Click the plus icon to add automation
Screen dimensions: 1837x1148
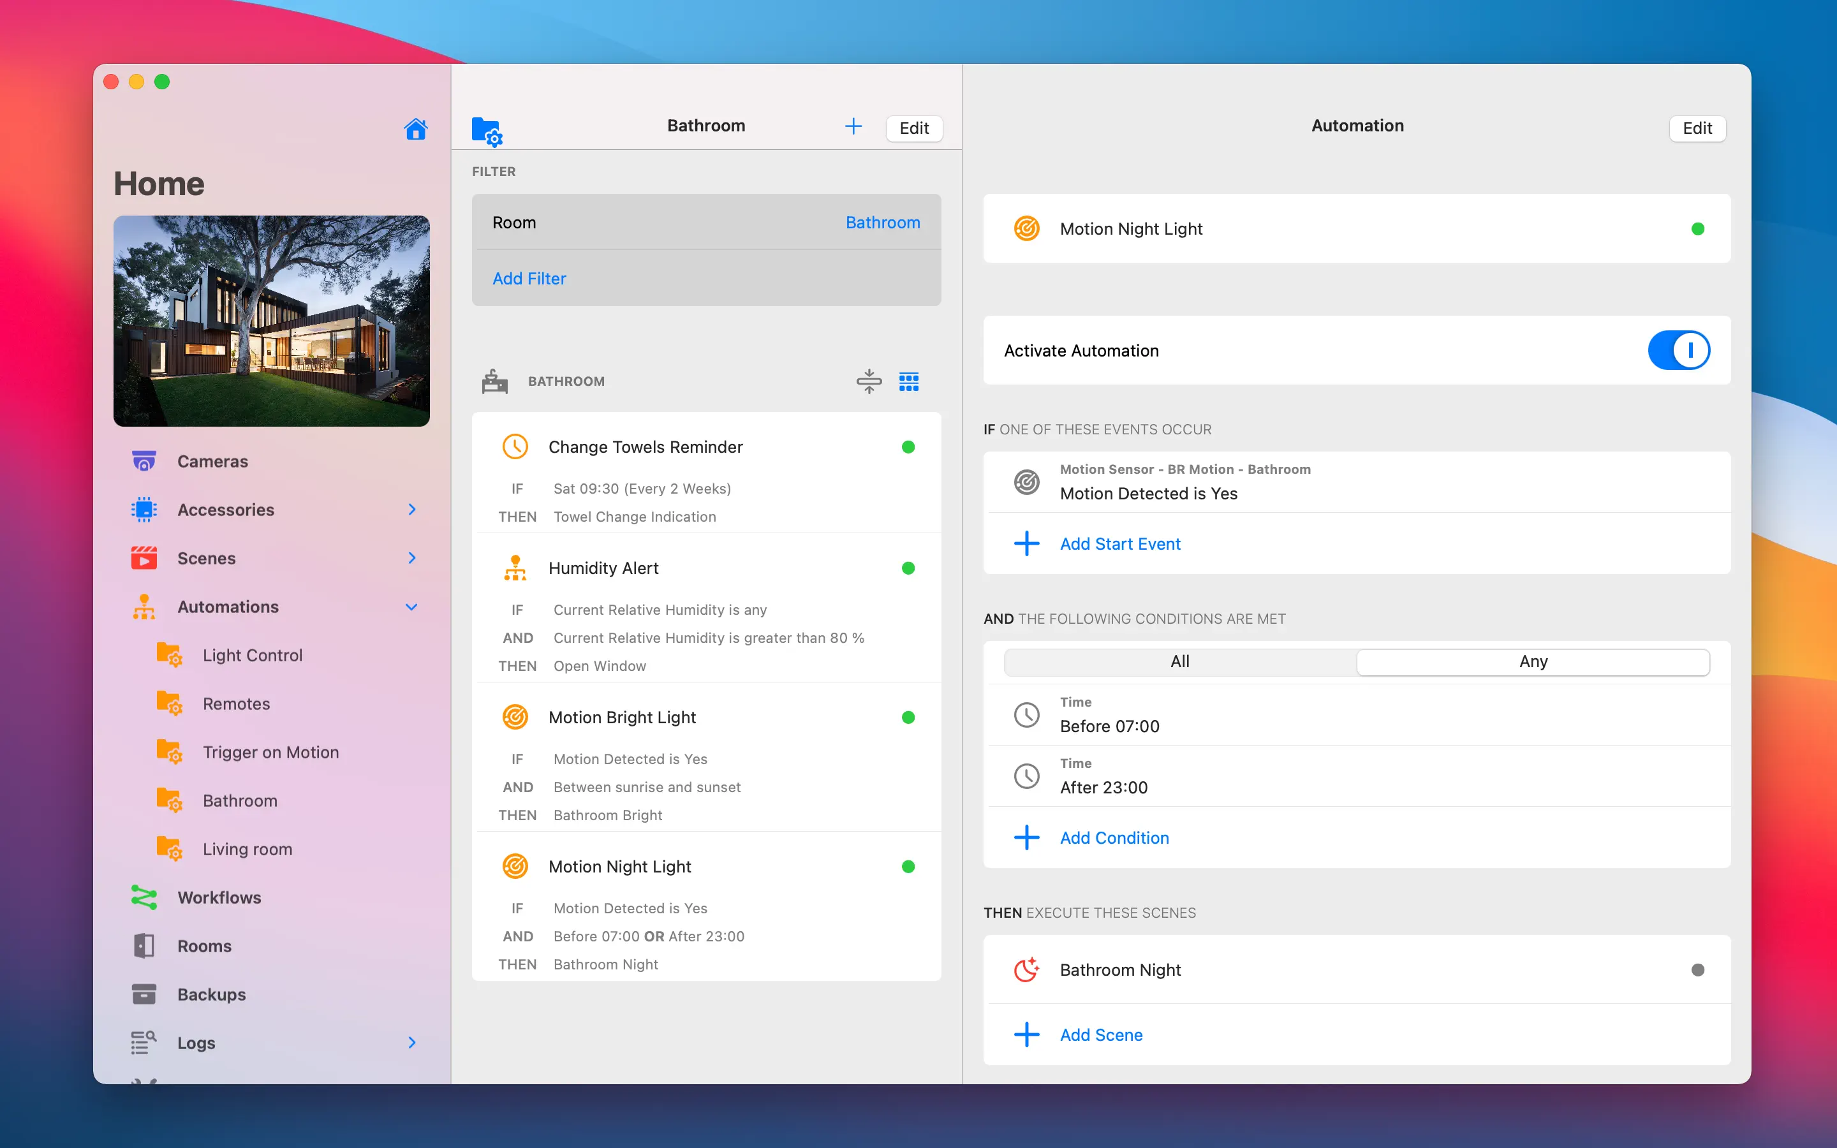tap(853, 126)
